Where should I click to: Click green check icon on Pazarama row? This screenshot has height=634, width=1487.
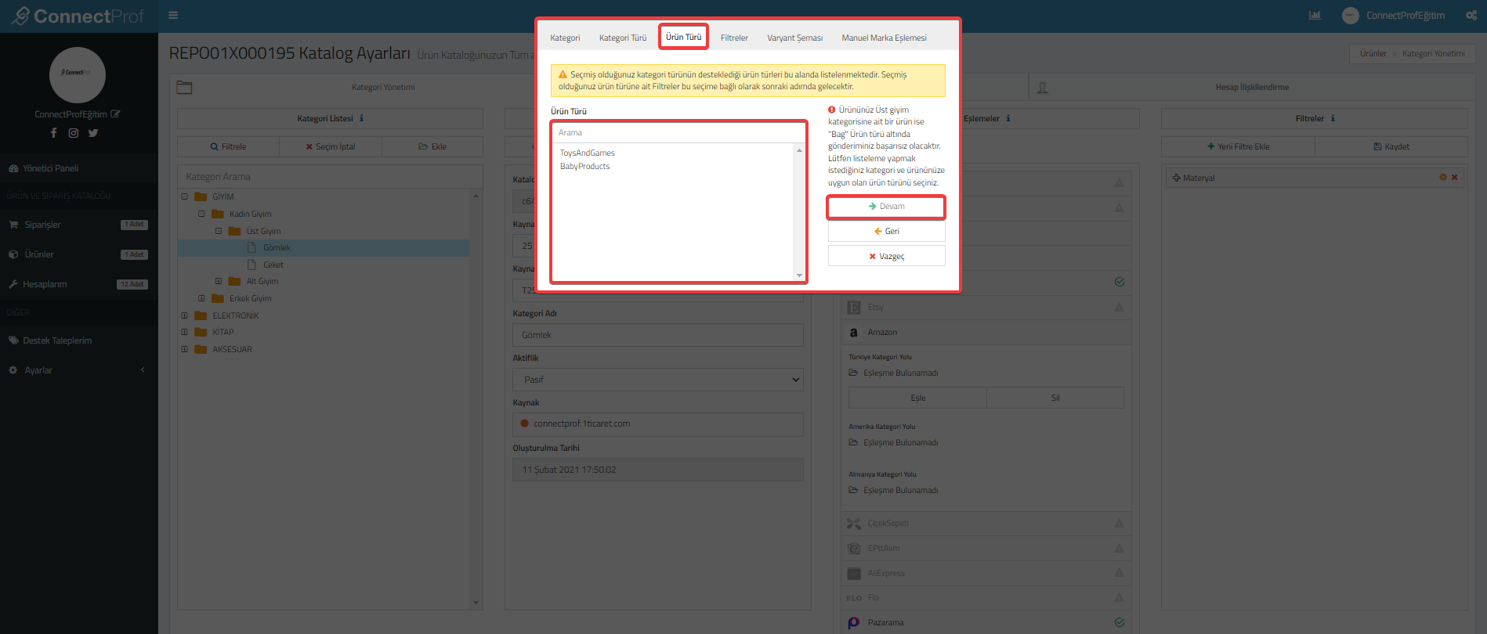[1120, 623]
